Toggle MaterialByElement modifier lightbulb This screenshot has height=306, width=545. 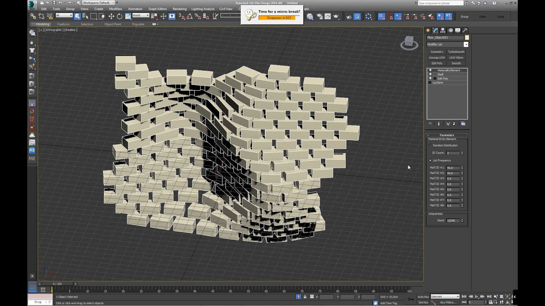click(430, 70)
